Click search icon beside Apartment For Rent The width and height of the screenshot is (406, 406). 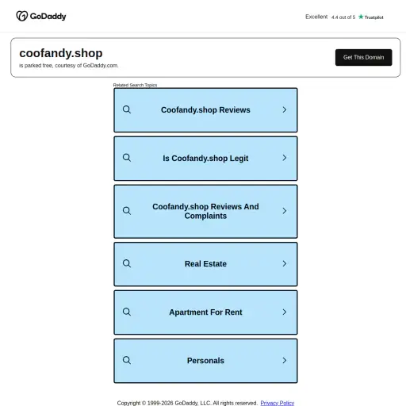pyautogui.click(x=127, y=312)
